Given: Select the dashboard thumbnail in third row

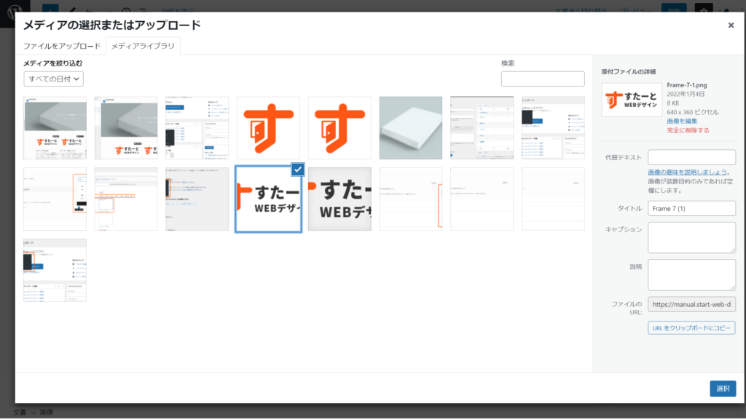Looking at the screenshot, I should 55,270.
